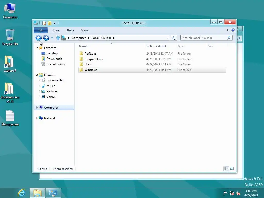Expand the Documents library node
Image resolution: width=264 pixels, height=198 pixels.
coord(39,80)
